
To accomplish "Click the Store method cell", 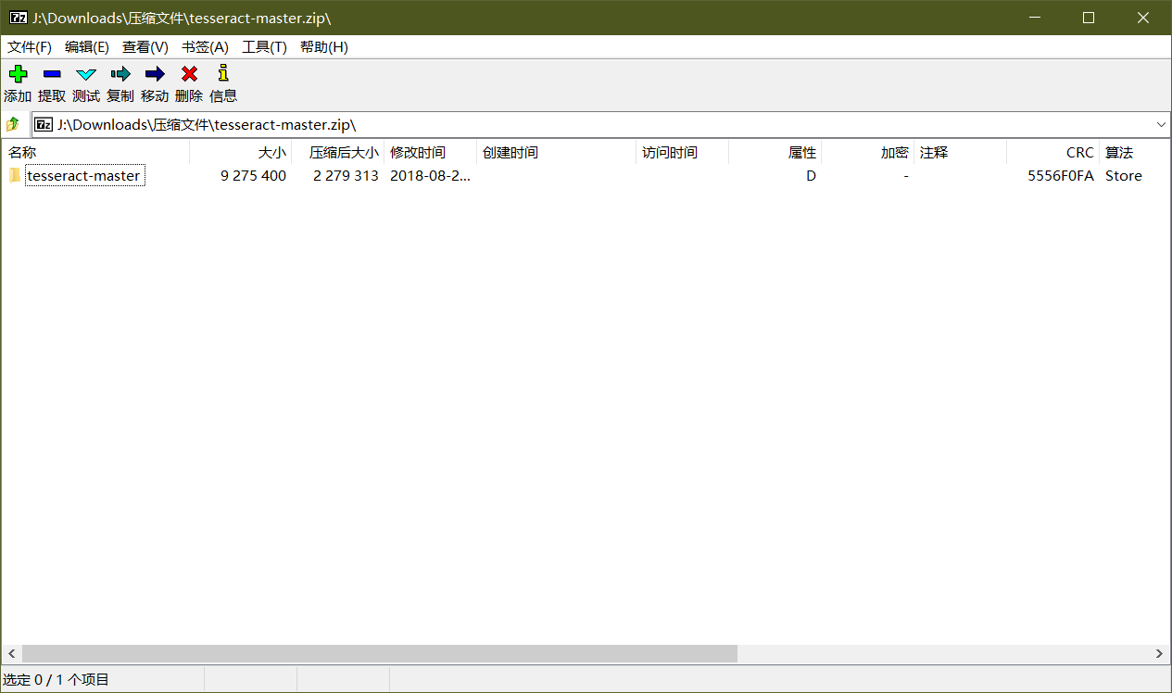I will tap(1124, 176).
